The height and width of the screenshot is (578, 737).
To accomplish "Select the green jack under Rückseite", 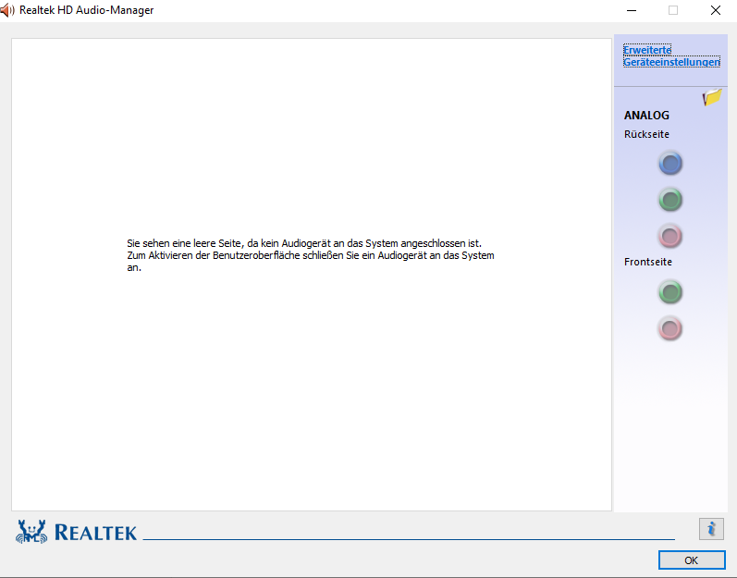I will pos(670,200).
